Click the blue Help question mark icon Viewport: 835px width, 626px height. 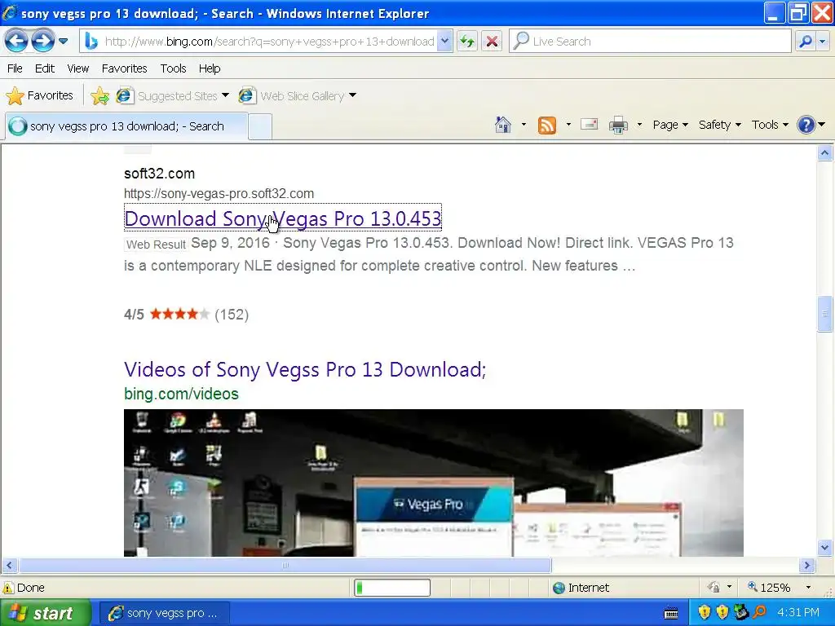point(806,125)
